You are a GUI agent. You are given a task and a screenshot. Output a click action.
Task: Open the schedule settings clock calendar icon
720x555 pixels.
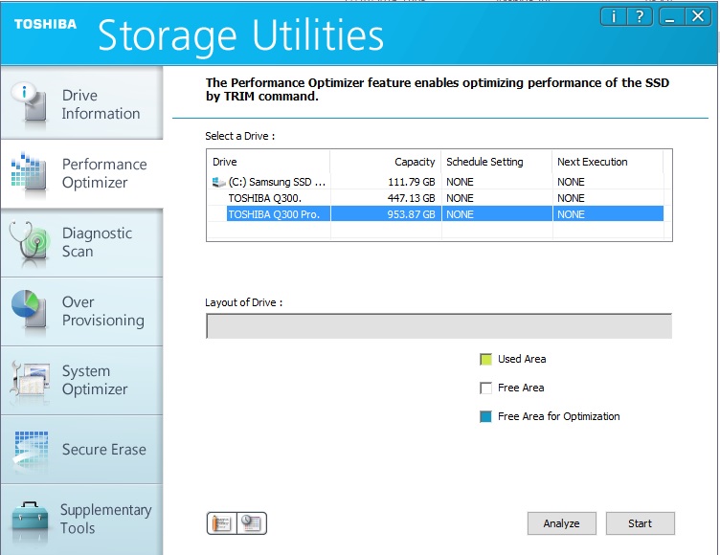(252, 523)
